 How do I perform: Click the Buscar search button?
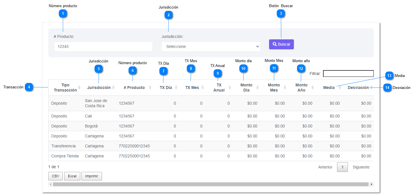[x=281, y=44]
